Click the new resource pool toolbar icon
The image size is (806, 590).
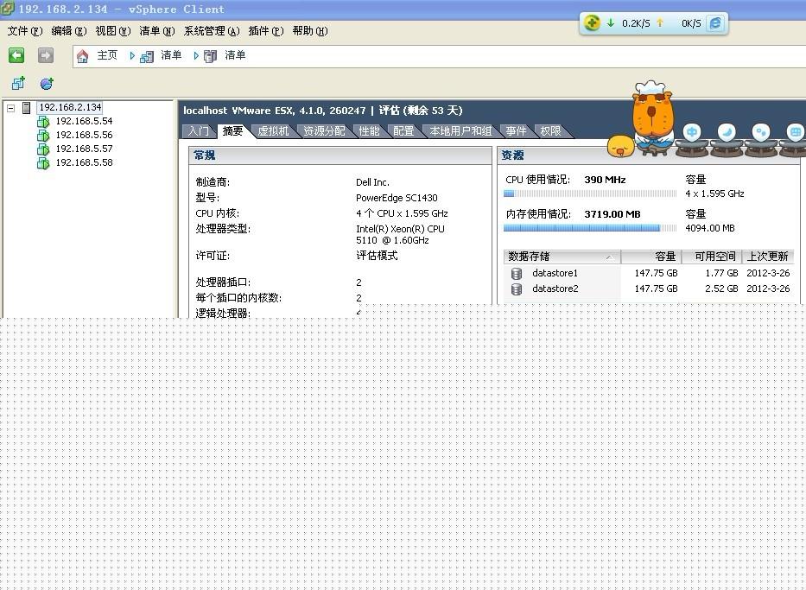click(x=47, y=84)
